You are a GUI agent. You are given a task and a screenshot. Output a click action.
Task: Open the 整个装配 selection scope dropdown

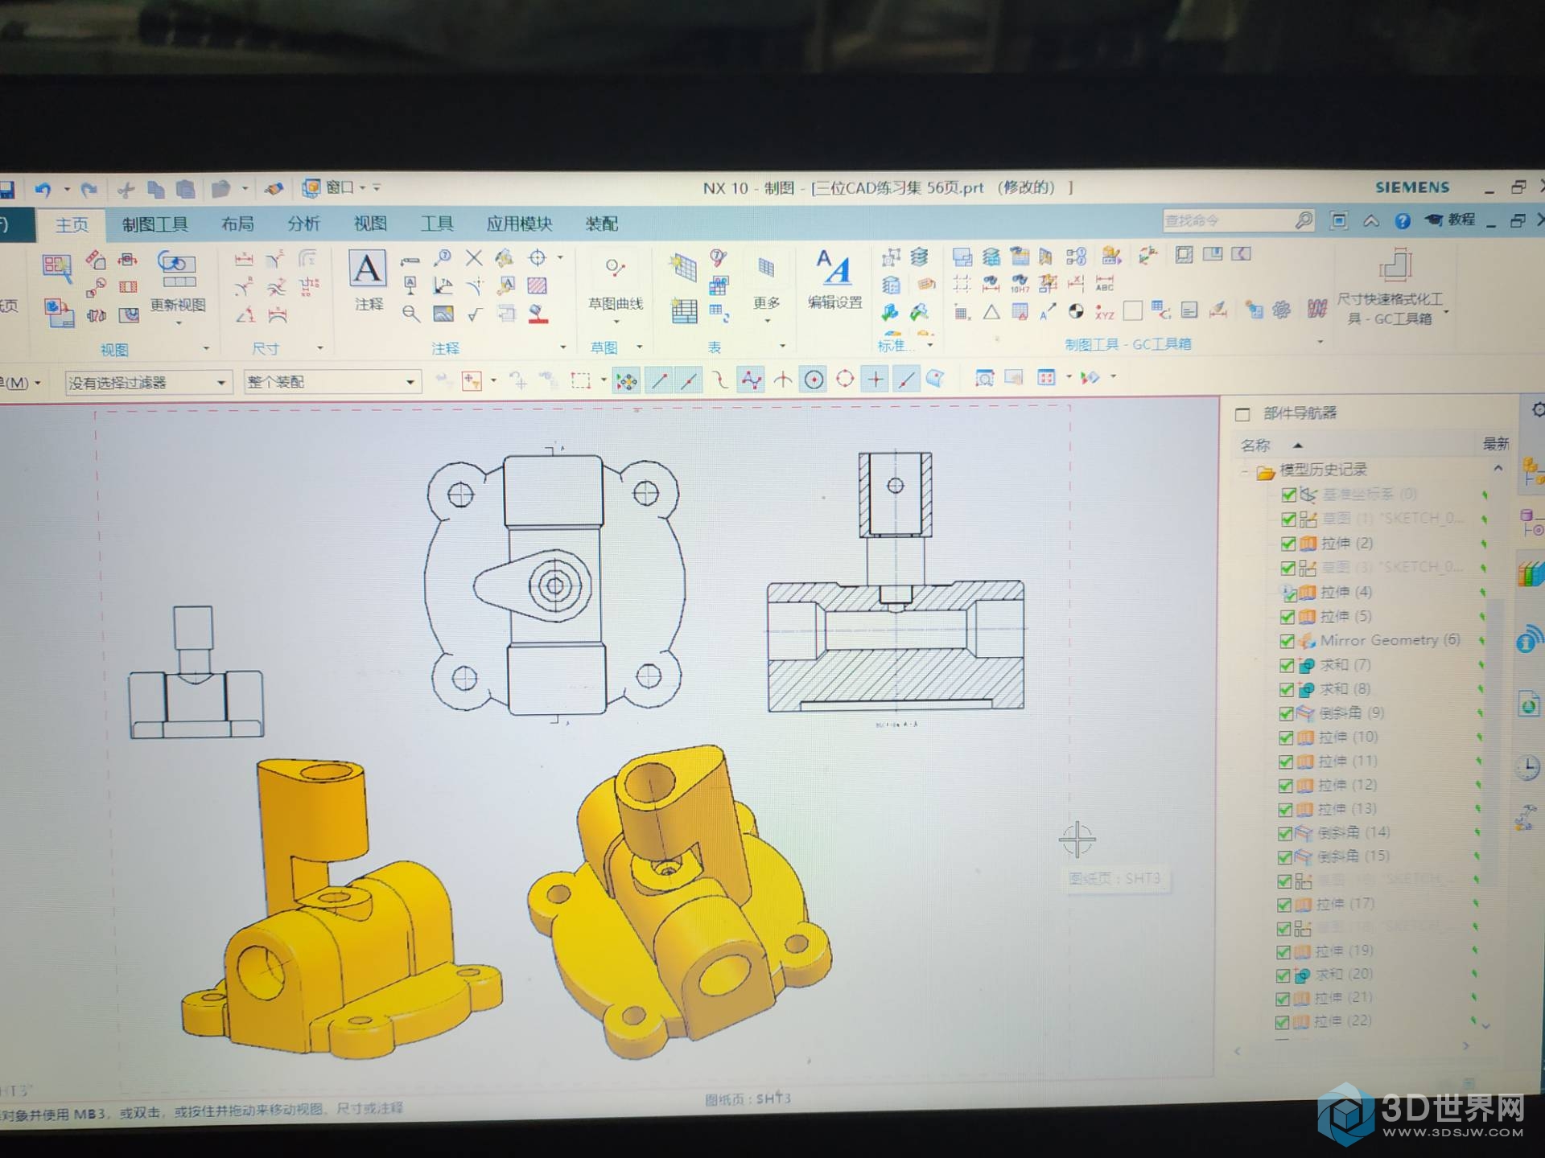coord(332,382)
